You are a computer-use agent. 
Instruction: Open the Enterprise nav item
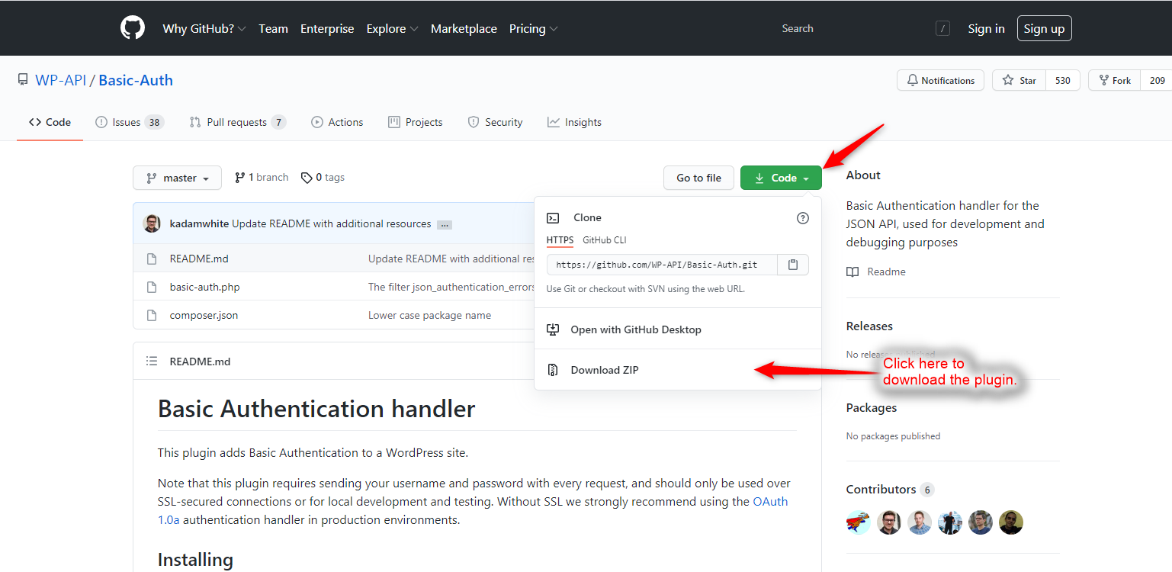click(327, 29)
